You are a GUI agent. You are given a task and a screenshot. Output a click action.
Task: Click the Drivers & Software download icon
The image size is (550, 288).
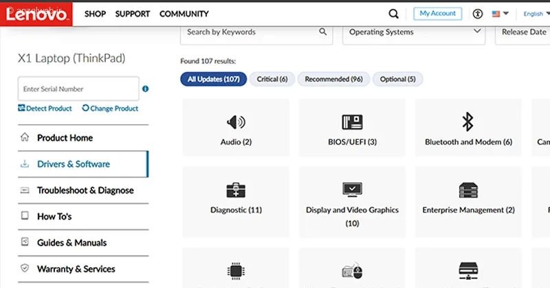click(x=25, y=163)
